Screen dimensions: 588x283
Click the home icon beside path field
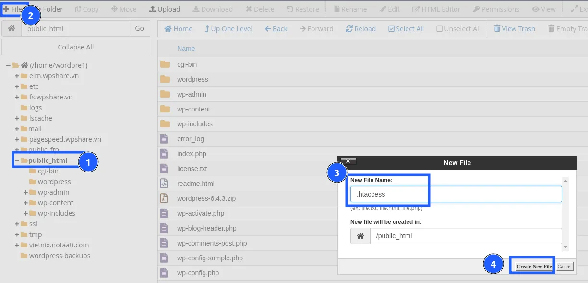pos(12,28)
